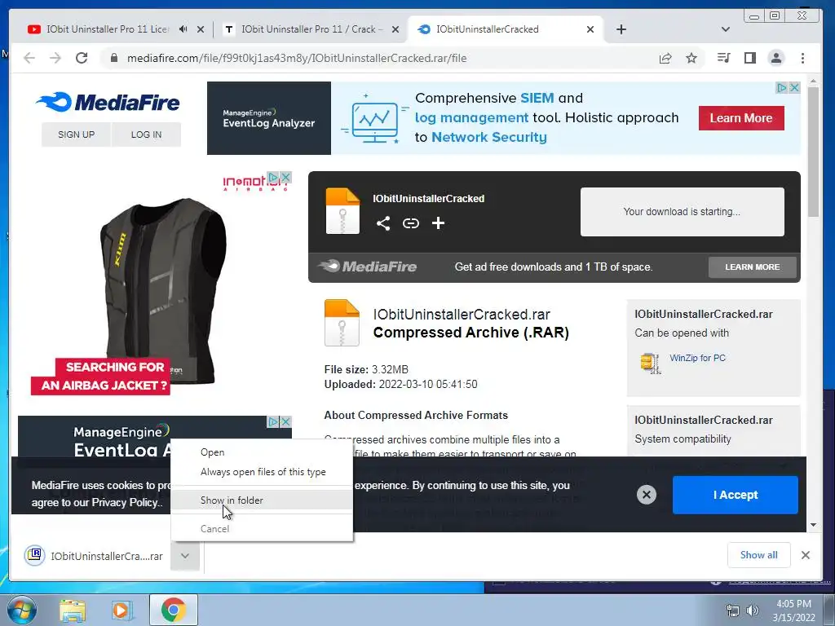Close the top banner ad X icon

pos(794,87)
